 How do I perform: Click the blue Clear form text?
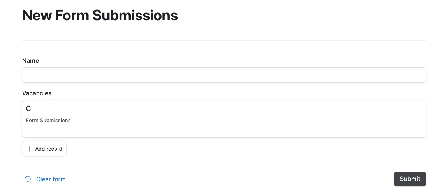coord(51,179)
